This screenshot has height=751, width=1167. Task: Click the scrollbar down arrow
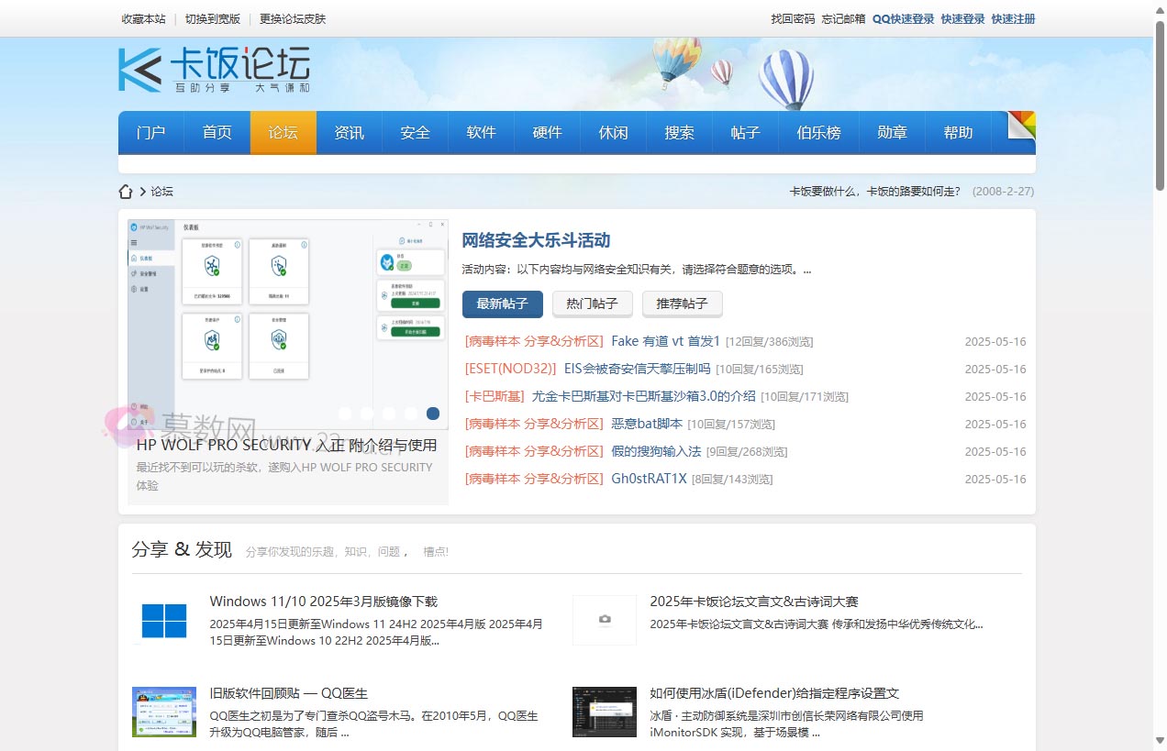coord(1160,740)
